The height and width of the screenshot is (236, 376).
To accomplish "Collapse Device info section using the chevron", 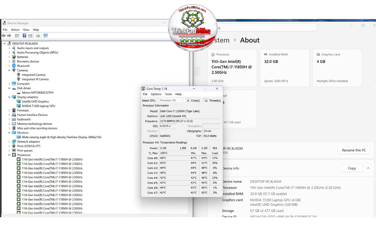I will (368, 168).
